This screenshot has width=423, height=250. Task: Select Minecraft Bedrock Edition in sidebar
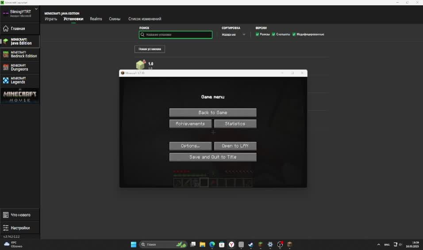[x=20, y=54]
